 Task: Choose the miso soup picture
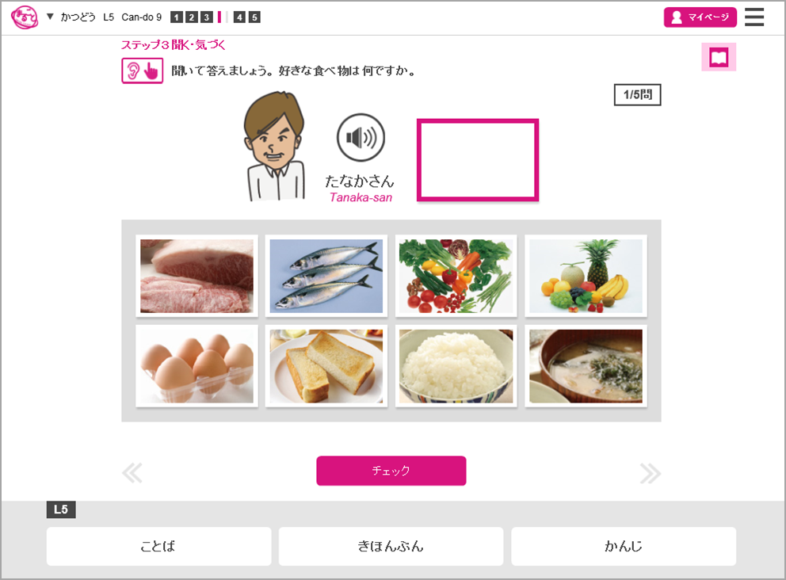pyautogui.click(x=586, y=366)
